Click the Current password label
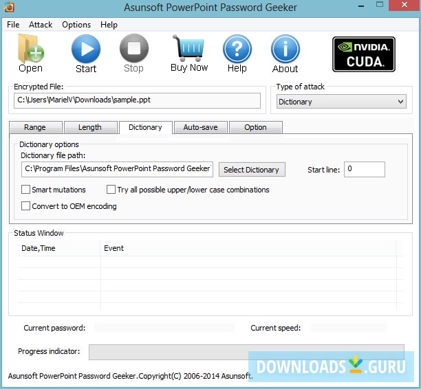Viewport: 421px width, 389px height. click(x=54, y=328)
